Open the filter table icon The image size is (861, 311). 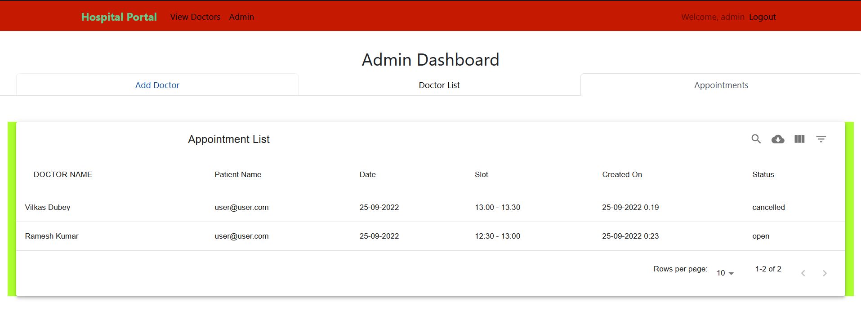821,139
